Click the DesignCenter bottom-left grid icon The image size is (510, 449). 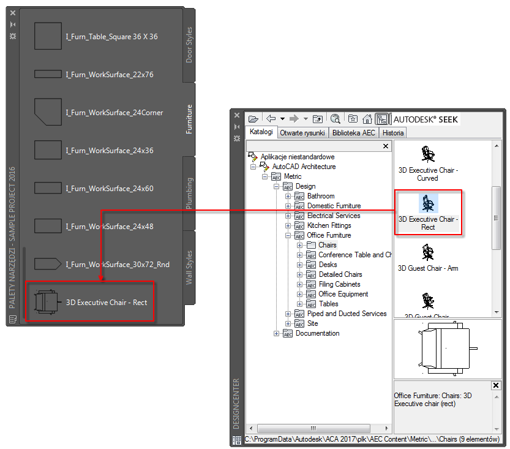click(x=237, y=440)
